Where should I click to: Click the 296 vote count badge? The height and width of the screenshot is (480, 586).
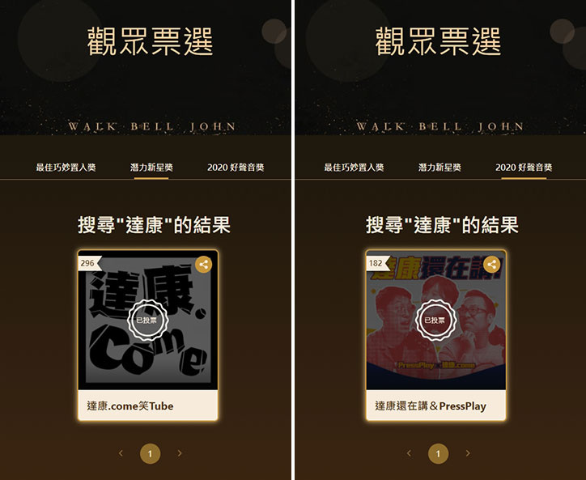(90, 263)
